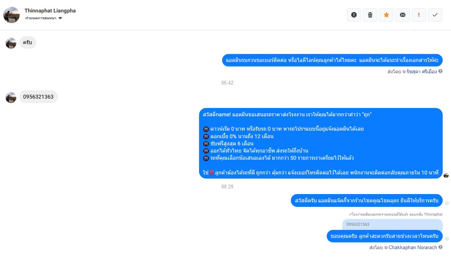Click help icon beside Chakkaphan Norarach
This screenshot has height=262, width=451.
(x=440, y=247)
